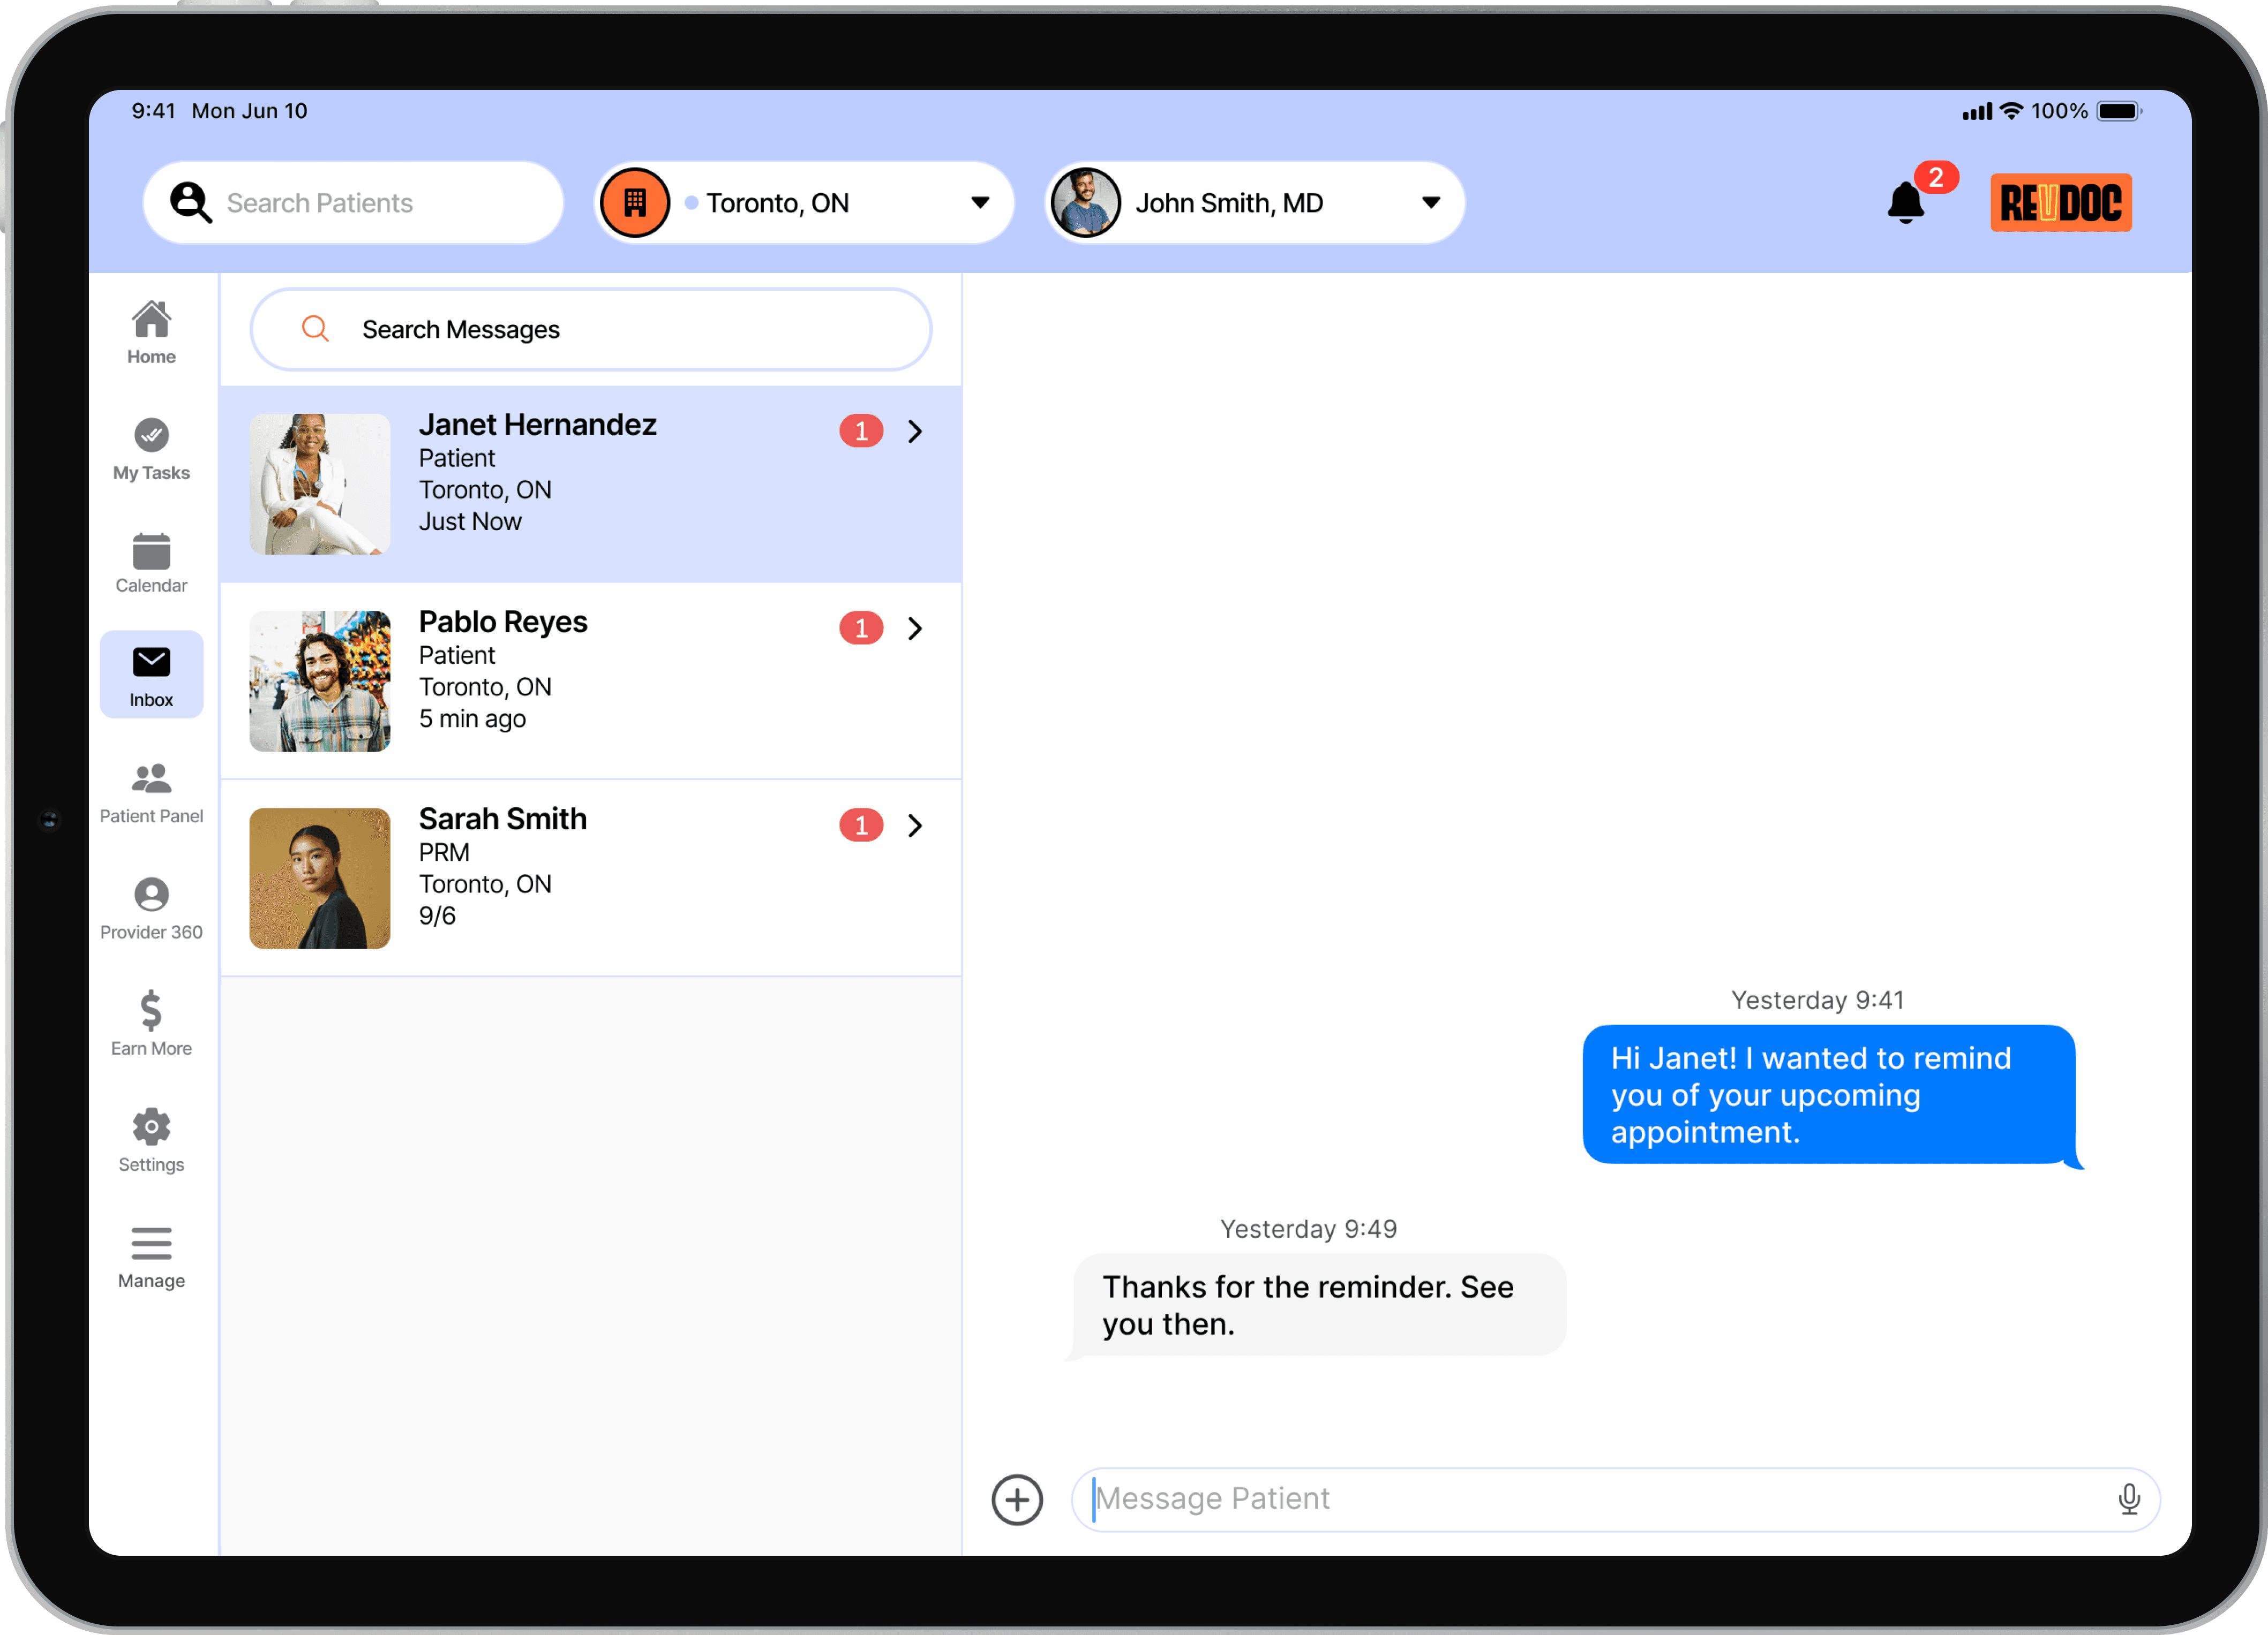
Task: Open Pablo Reyes conversation chevron
Action: tap(914, 629)
